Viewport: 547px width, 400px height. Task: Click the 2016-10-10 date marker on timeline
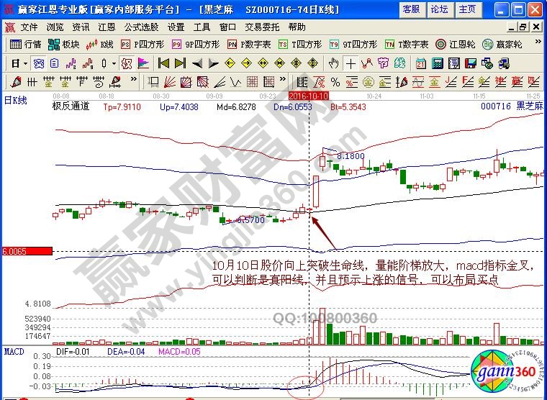[308, 95]
